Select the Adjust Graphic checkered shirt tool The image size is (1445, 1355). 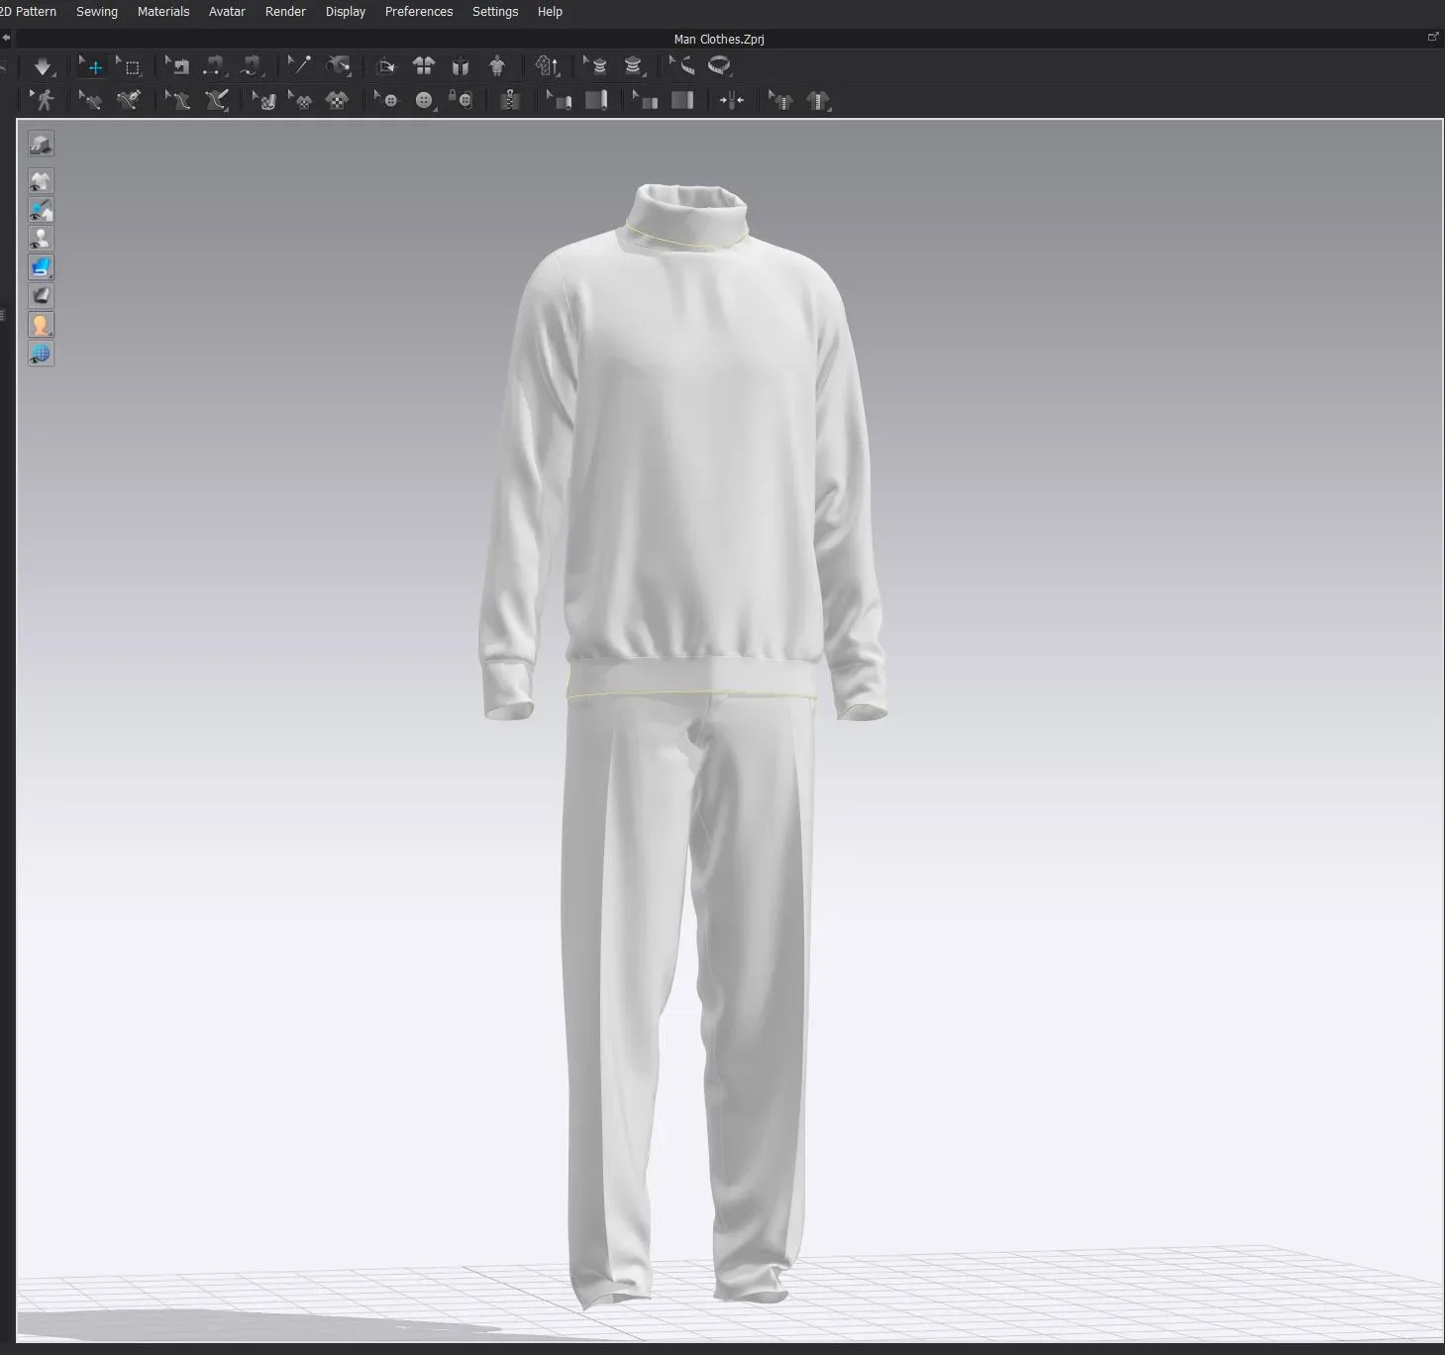point(300,100)
